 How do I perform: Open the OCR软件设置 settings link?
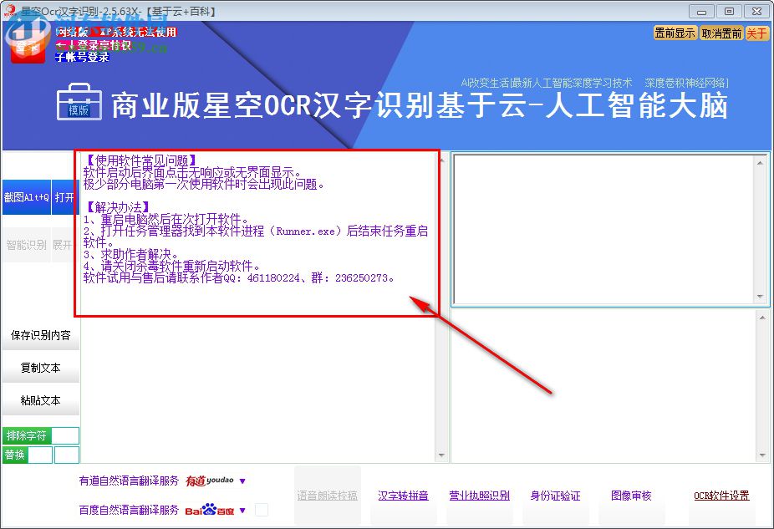coord(722,495)
